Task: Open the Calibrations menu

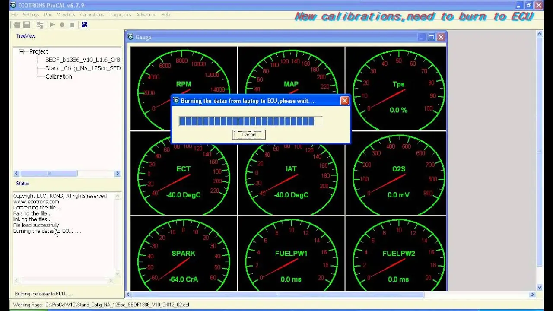Action: pos(92,15)
